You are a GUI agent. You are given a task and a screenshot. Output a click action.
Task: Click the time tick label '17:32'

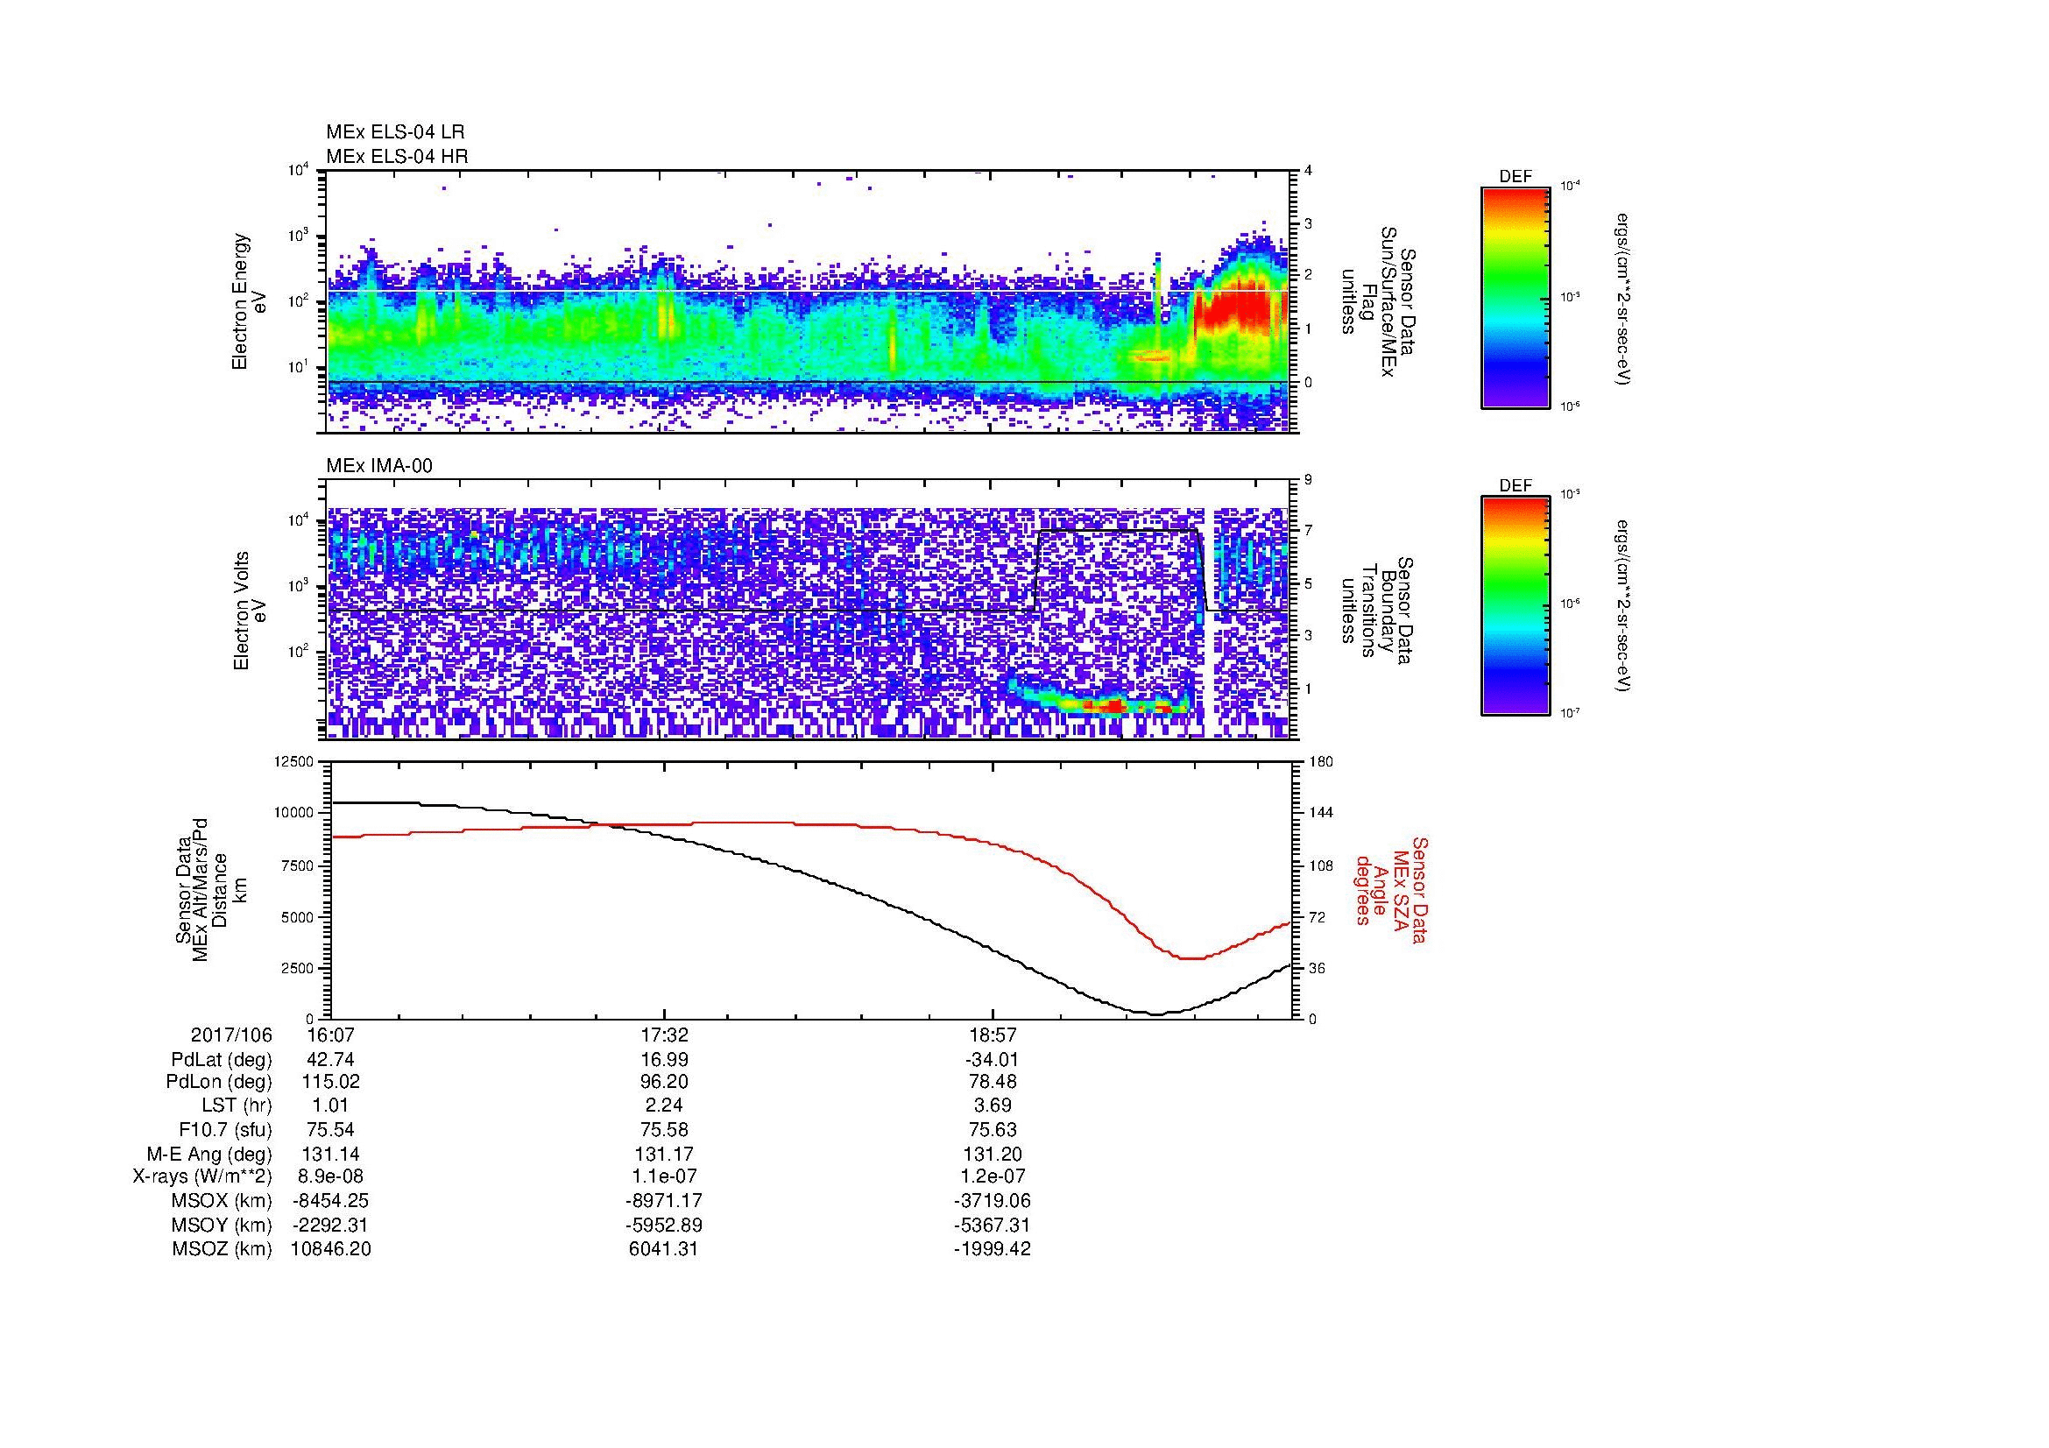pos(663,1035)
